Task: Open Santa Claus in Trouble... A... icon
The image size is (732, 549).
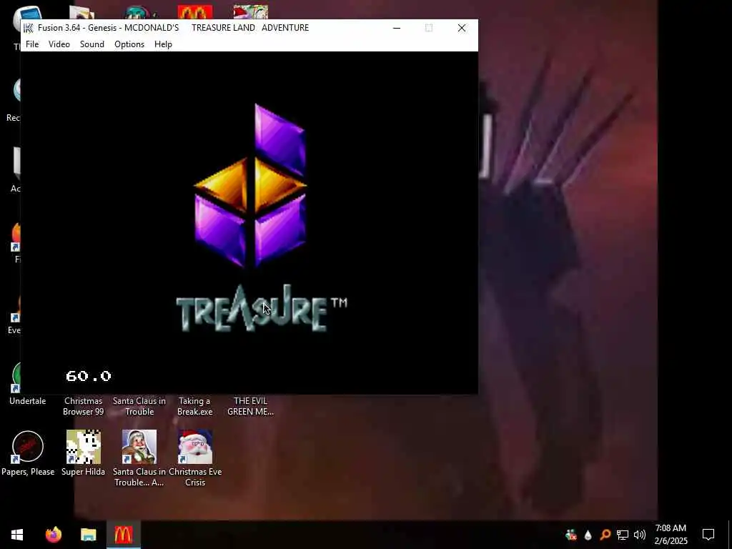Action: tap(139, 447)
